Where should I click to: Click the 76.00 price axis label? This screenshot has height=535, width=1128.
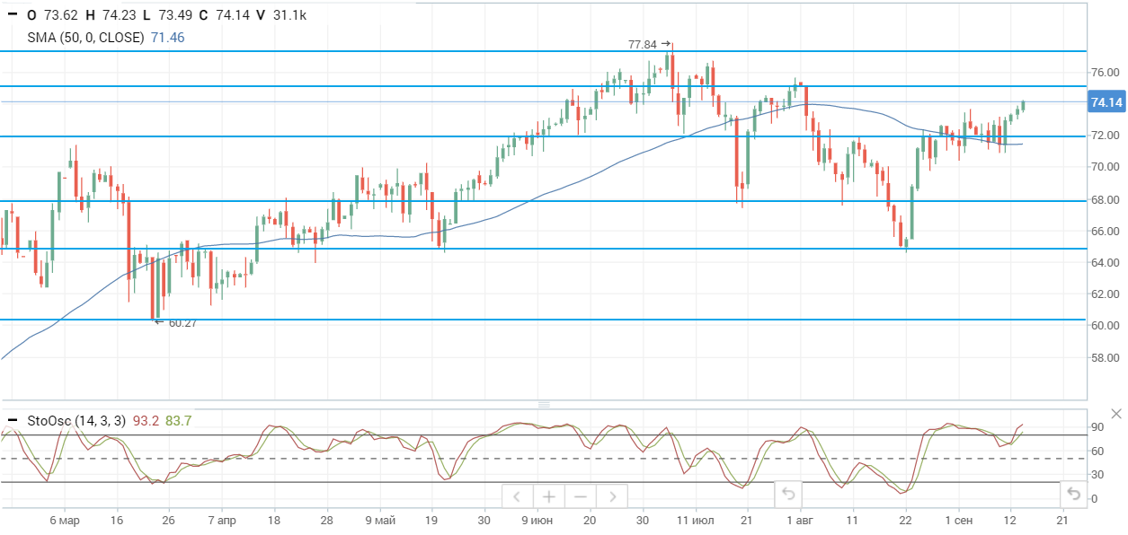point(1105,72)
